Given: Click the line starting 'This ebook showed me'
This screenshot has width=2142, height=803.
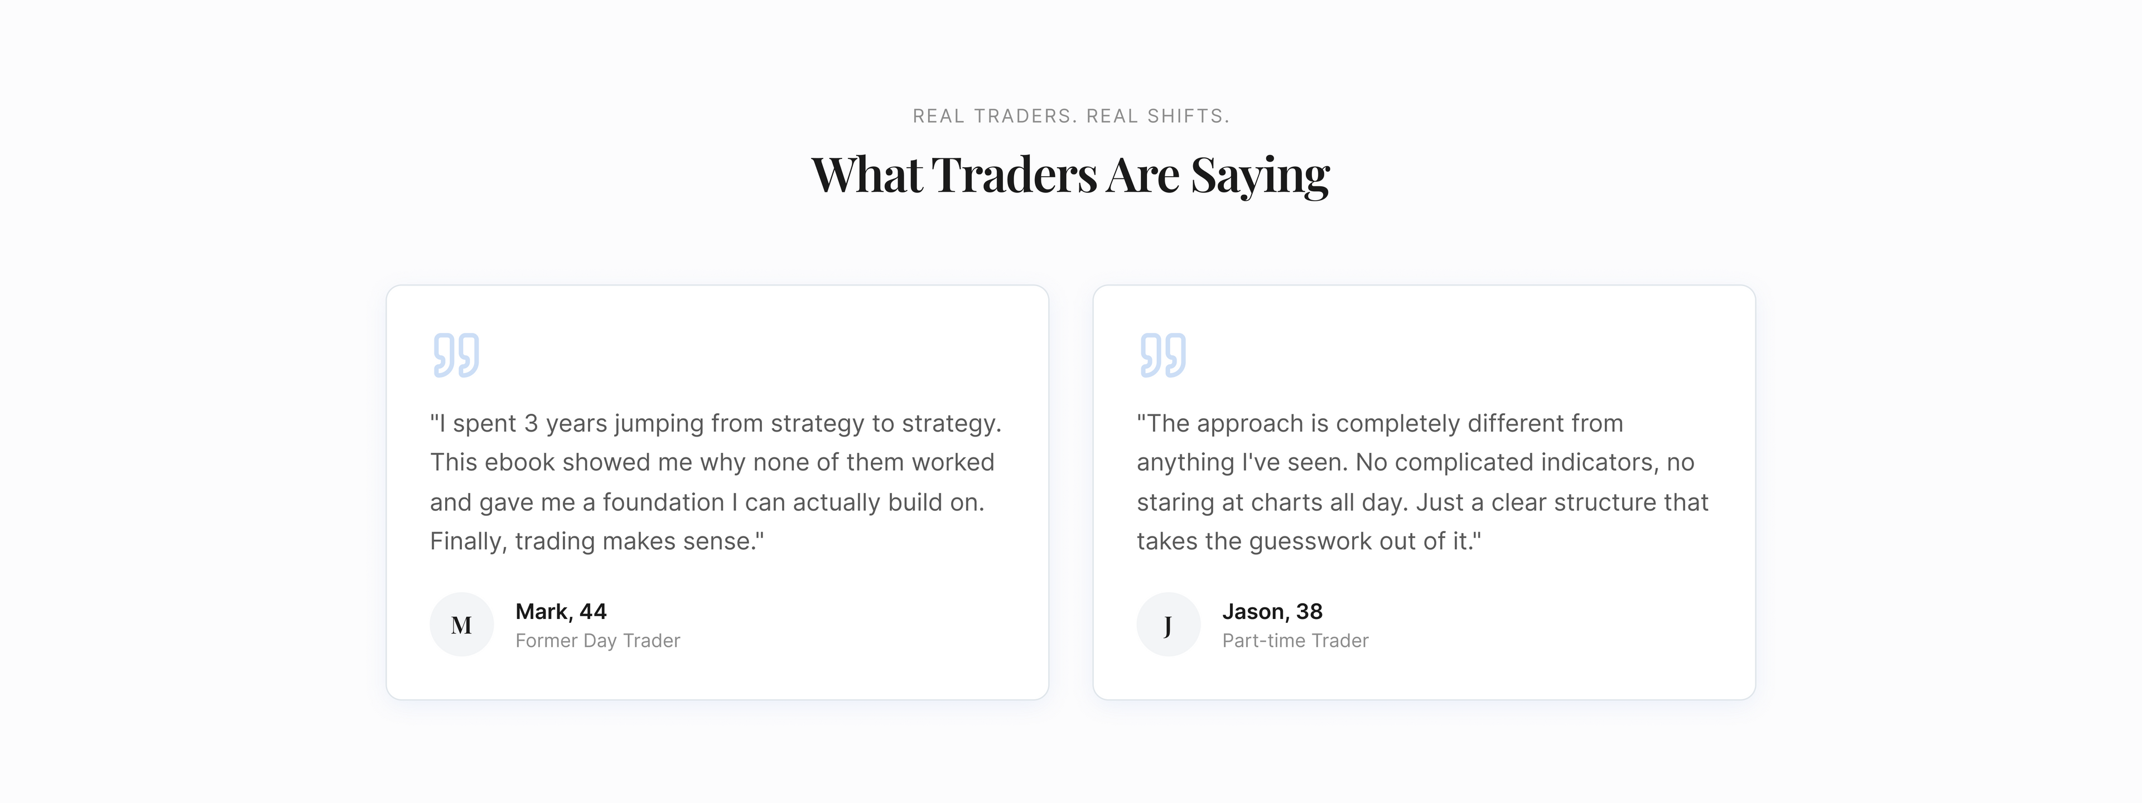Looking at the screenshot, I should coord(712,463).
